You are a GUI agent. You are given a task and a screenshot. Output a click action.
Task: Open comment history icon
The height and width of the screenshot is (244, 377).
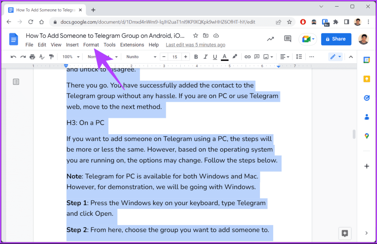[x=288, y=39]
